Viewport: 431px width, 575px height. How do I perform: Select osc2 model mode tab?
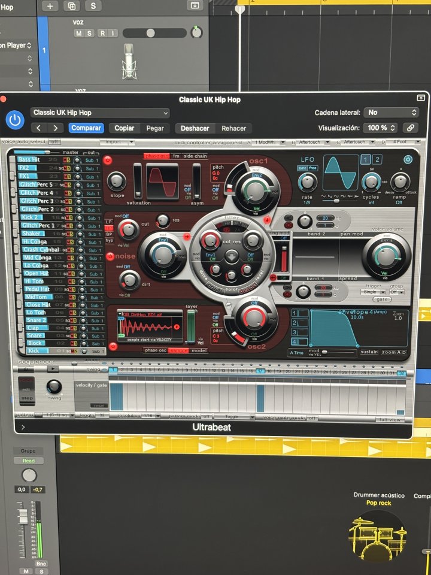[199, 350]
